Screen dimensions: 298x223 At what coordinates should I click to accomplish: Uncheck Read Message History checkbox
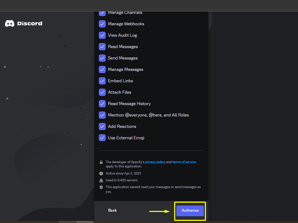point(102,104)
